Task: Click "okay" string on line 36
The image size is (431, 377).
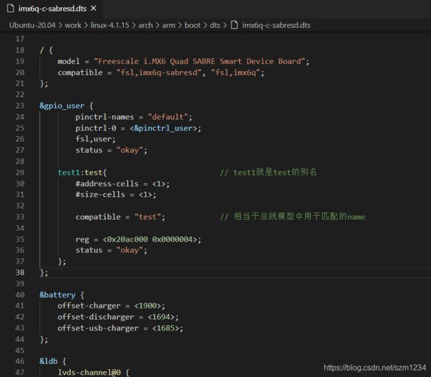Action: click(x=129, y=250)
